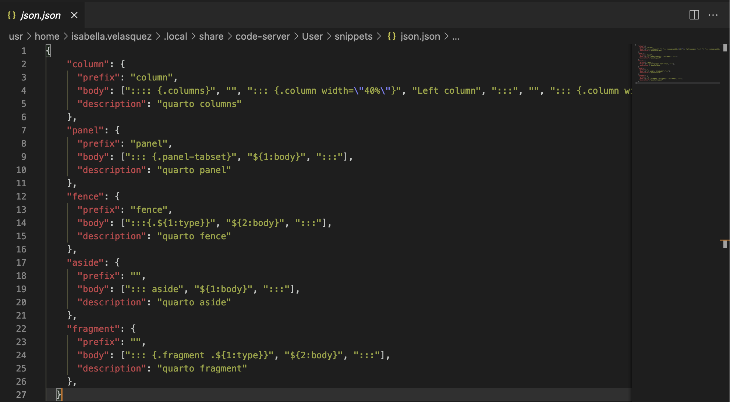Image resolution: width=730 pixels, height=402 pixels.
Task: Close the json.json editor tab
Action: pos(74,15)
